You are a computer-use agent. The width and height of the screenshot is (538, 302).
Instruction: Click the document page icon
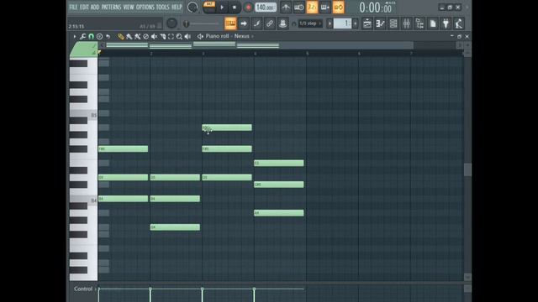(x=433, y=23)
